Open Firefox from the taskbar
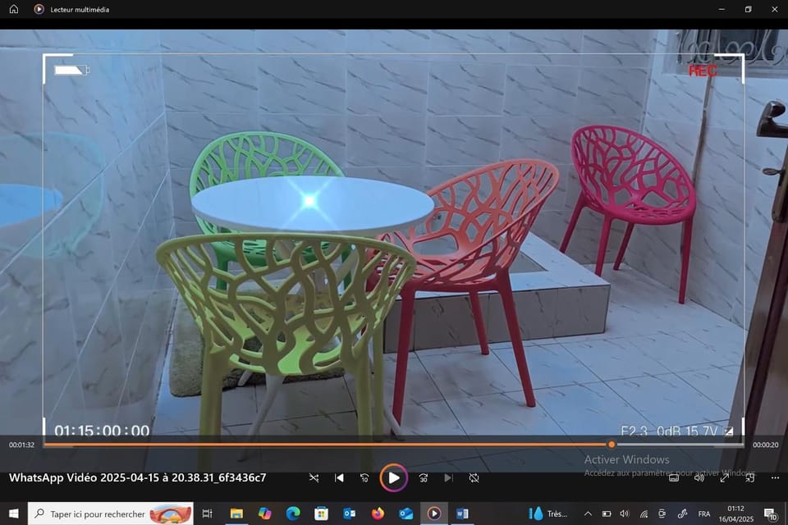This screenshot has width=788, height=525. 378,514
